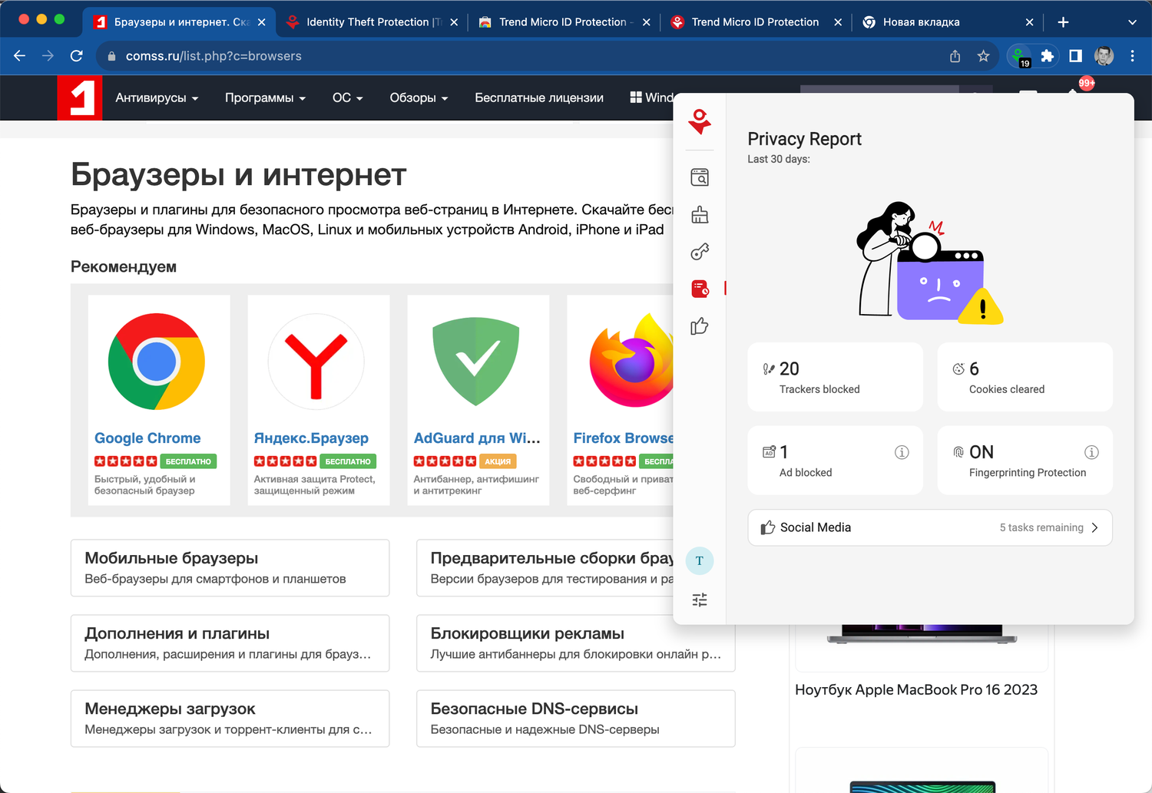The image size is (1152, 793).
Task: Expand Social Media tasks remaining row
Action: click(930, 527)
